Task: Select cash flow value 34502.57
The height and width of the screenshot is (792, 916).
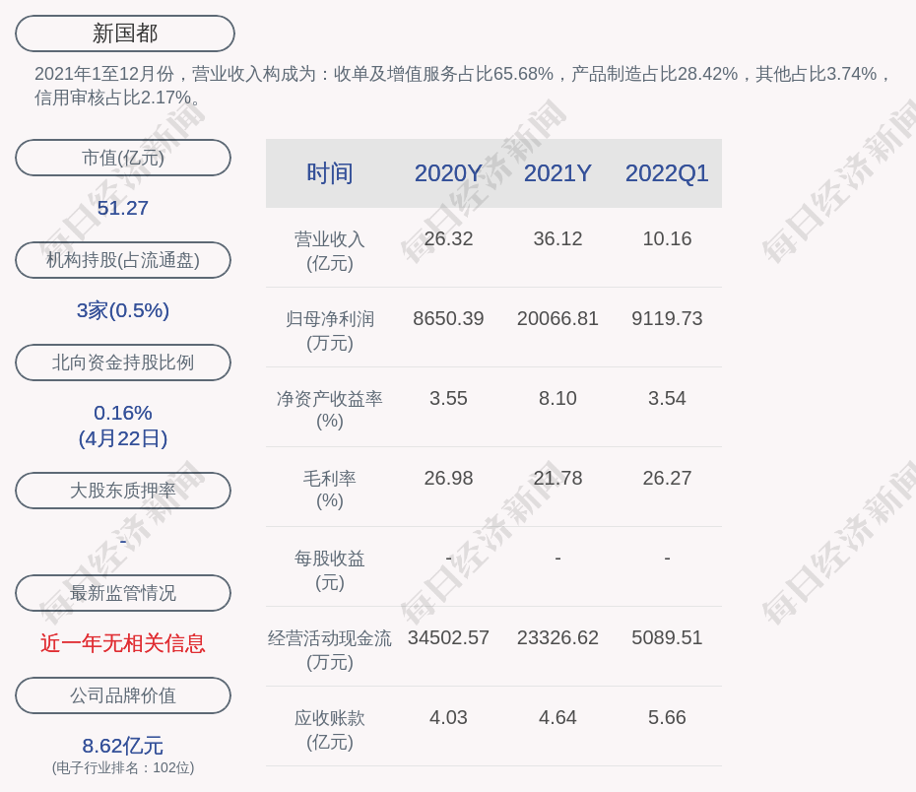Action: click(448, 637)
